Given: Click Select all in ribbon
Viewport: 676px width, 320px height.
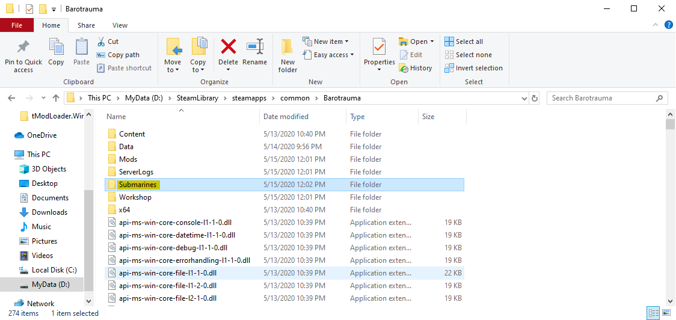Looking at the screenshot, I should pos(464,42).
